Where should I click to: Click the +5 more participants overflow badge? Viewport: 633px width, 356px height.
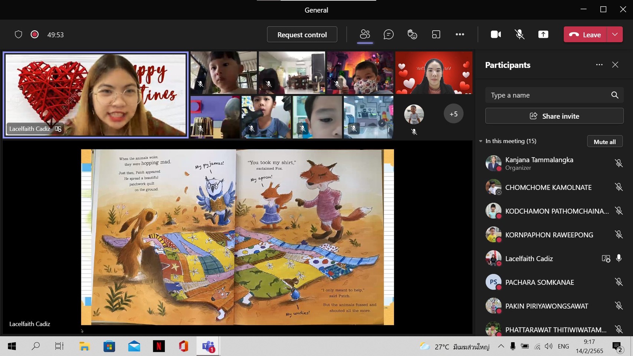[453, 114]
